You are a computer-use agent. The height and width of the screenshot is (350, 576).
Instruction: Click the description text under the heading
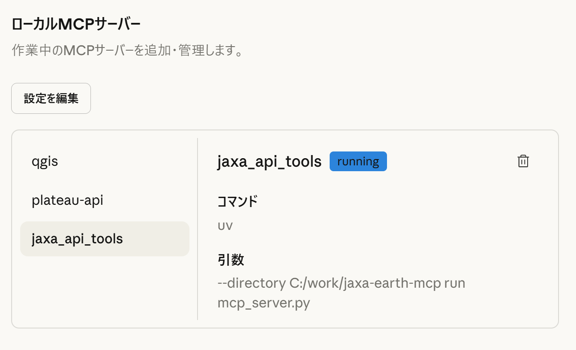click(128, 50)
